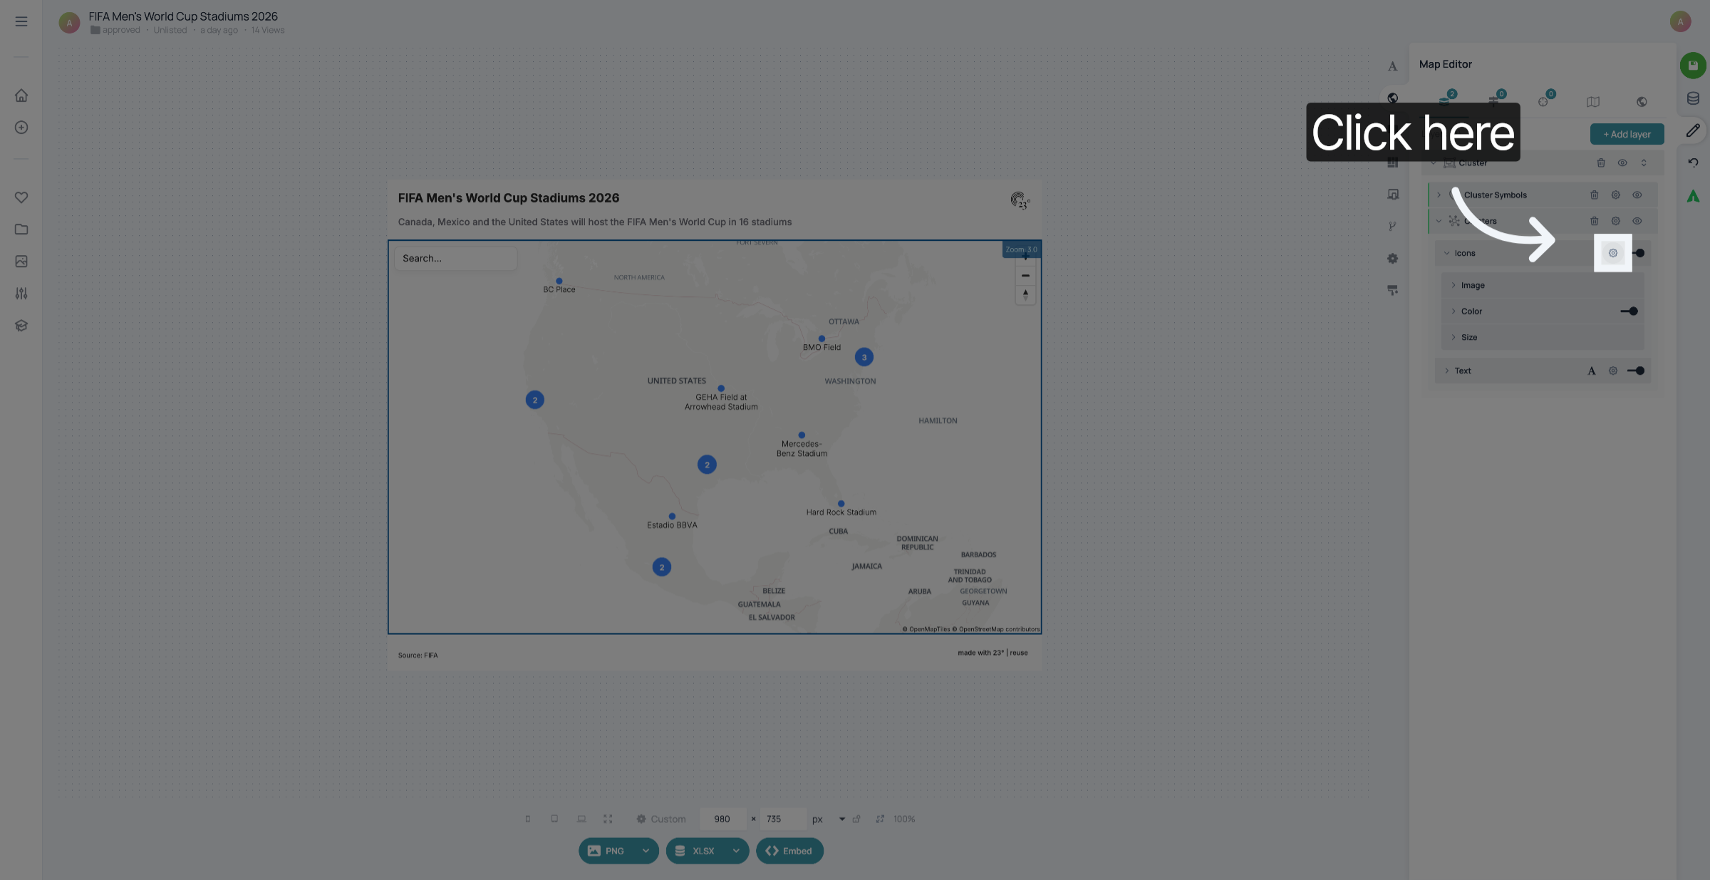1710x880 pixels.
Task: Reset map north with compass button
Action: (1025, 294)
